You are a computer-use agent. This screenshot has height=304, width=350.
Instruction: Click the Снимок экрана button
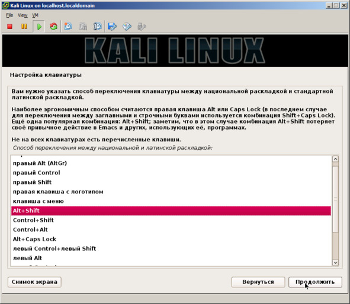pos(34,282)
